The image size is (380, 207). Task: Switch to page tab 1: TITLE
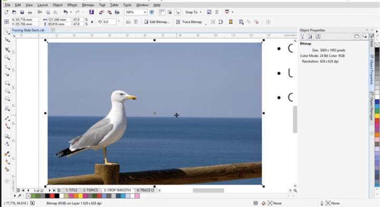tap(71, 190)
